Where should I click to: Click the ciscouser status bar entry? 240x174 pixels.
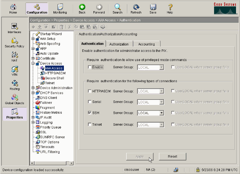pos(132,170)
